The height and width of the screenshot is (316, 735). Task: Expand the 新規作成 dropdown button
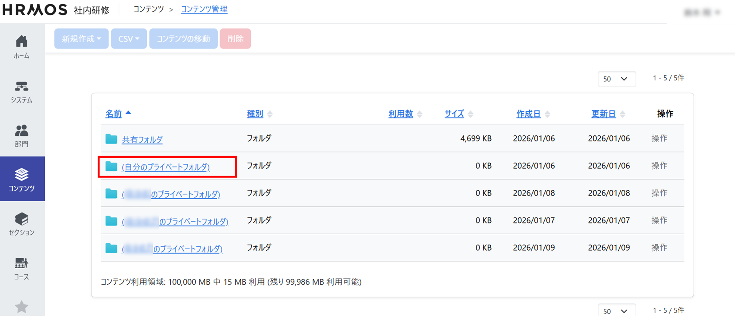(x=81, y=39)
